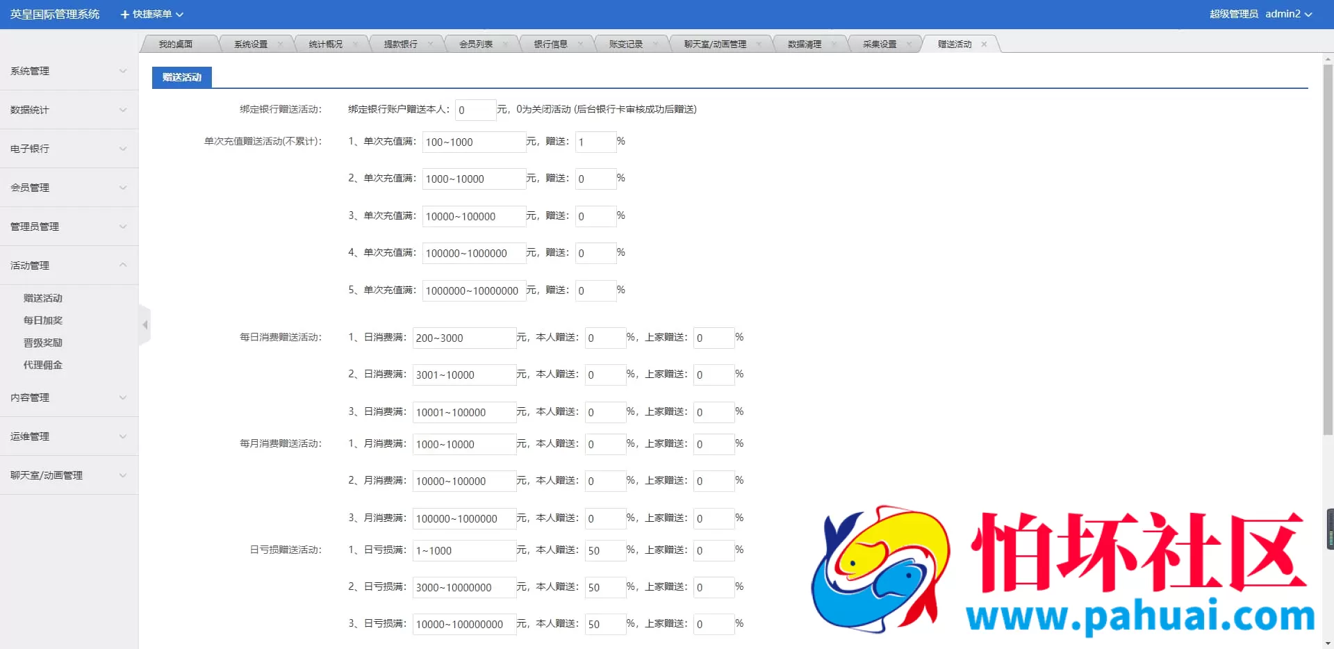
Task: Close the 会员列表 tab with its x icon
Action: (x=507, y=42)
